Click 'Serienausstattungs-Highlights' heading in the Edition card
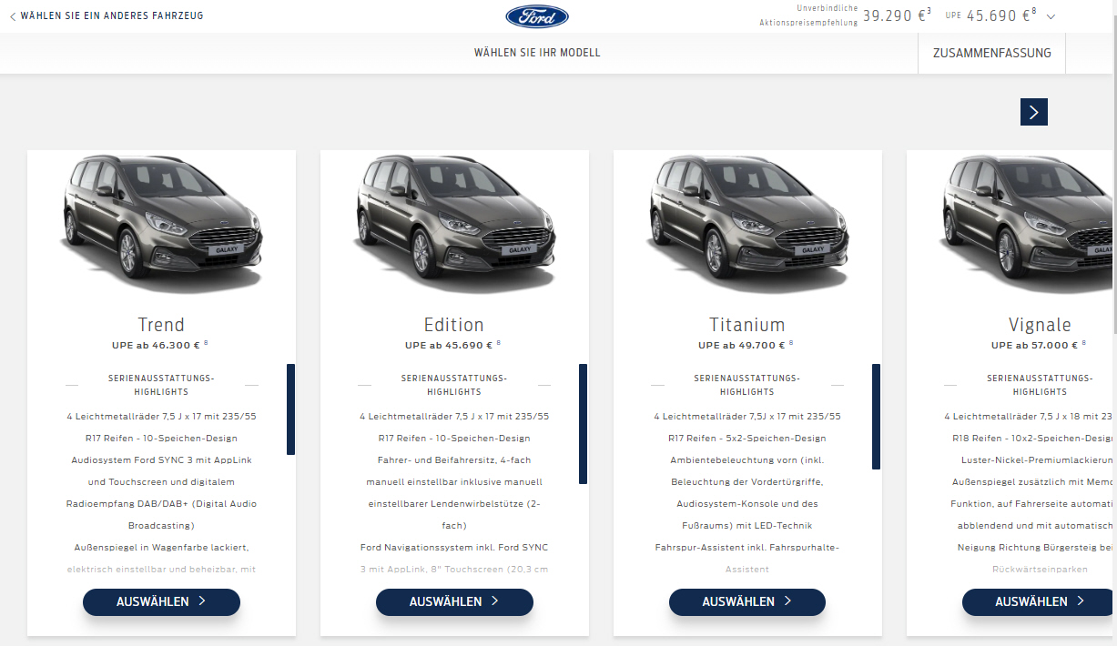The width and height of the screenshot is (1117, 646). [454, 385]
